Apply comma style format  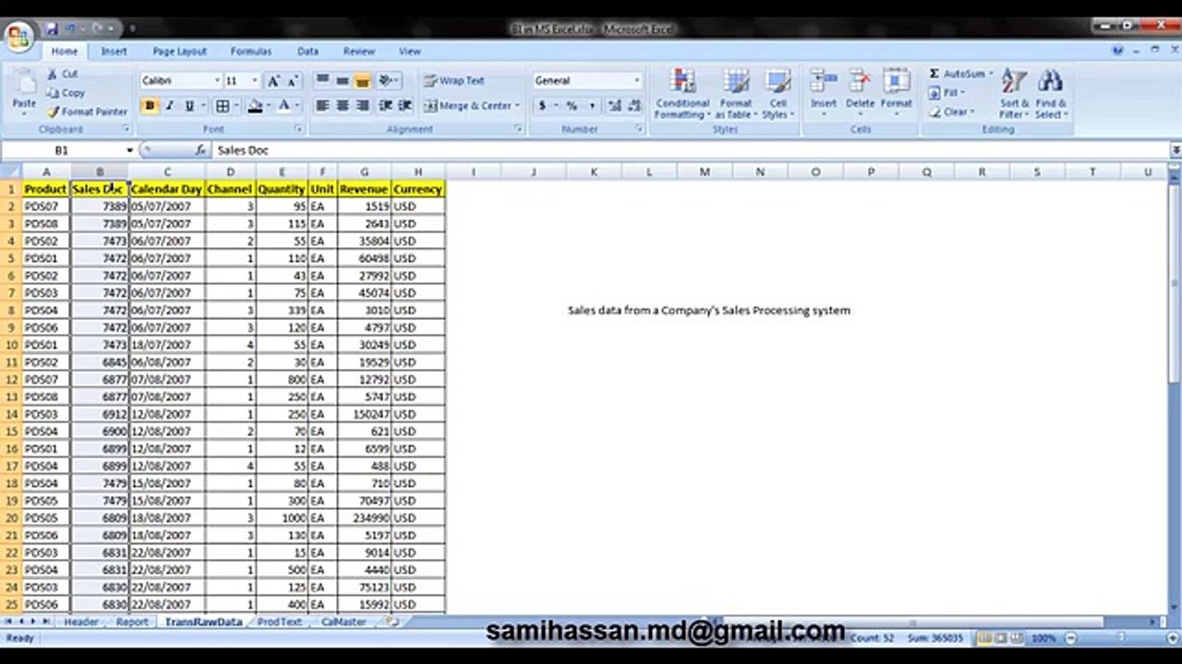click(591, 106)
